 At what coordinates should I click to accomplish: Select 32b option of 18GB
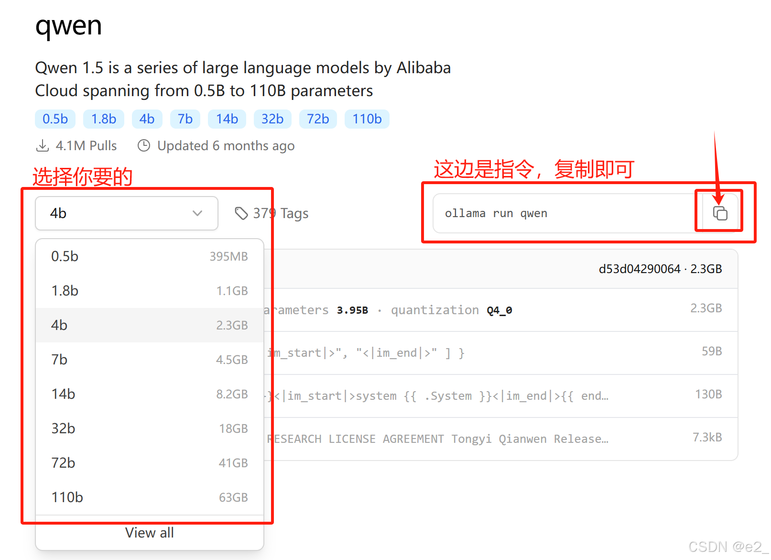click(150, 428)
